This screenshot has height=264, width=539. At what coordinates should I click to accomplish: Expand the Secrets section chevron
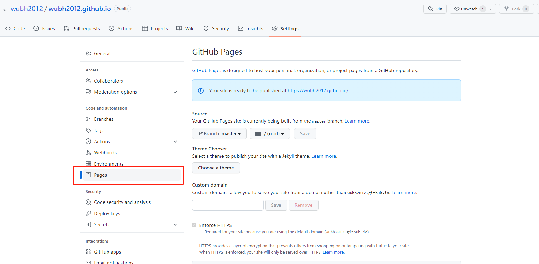175,225
